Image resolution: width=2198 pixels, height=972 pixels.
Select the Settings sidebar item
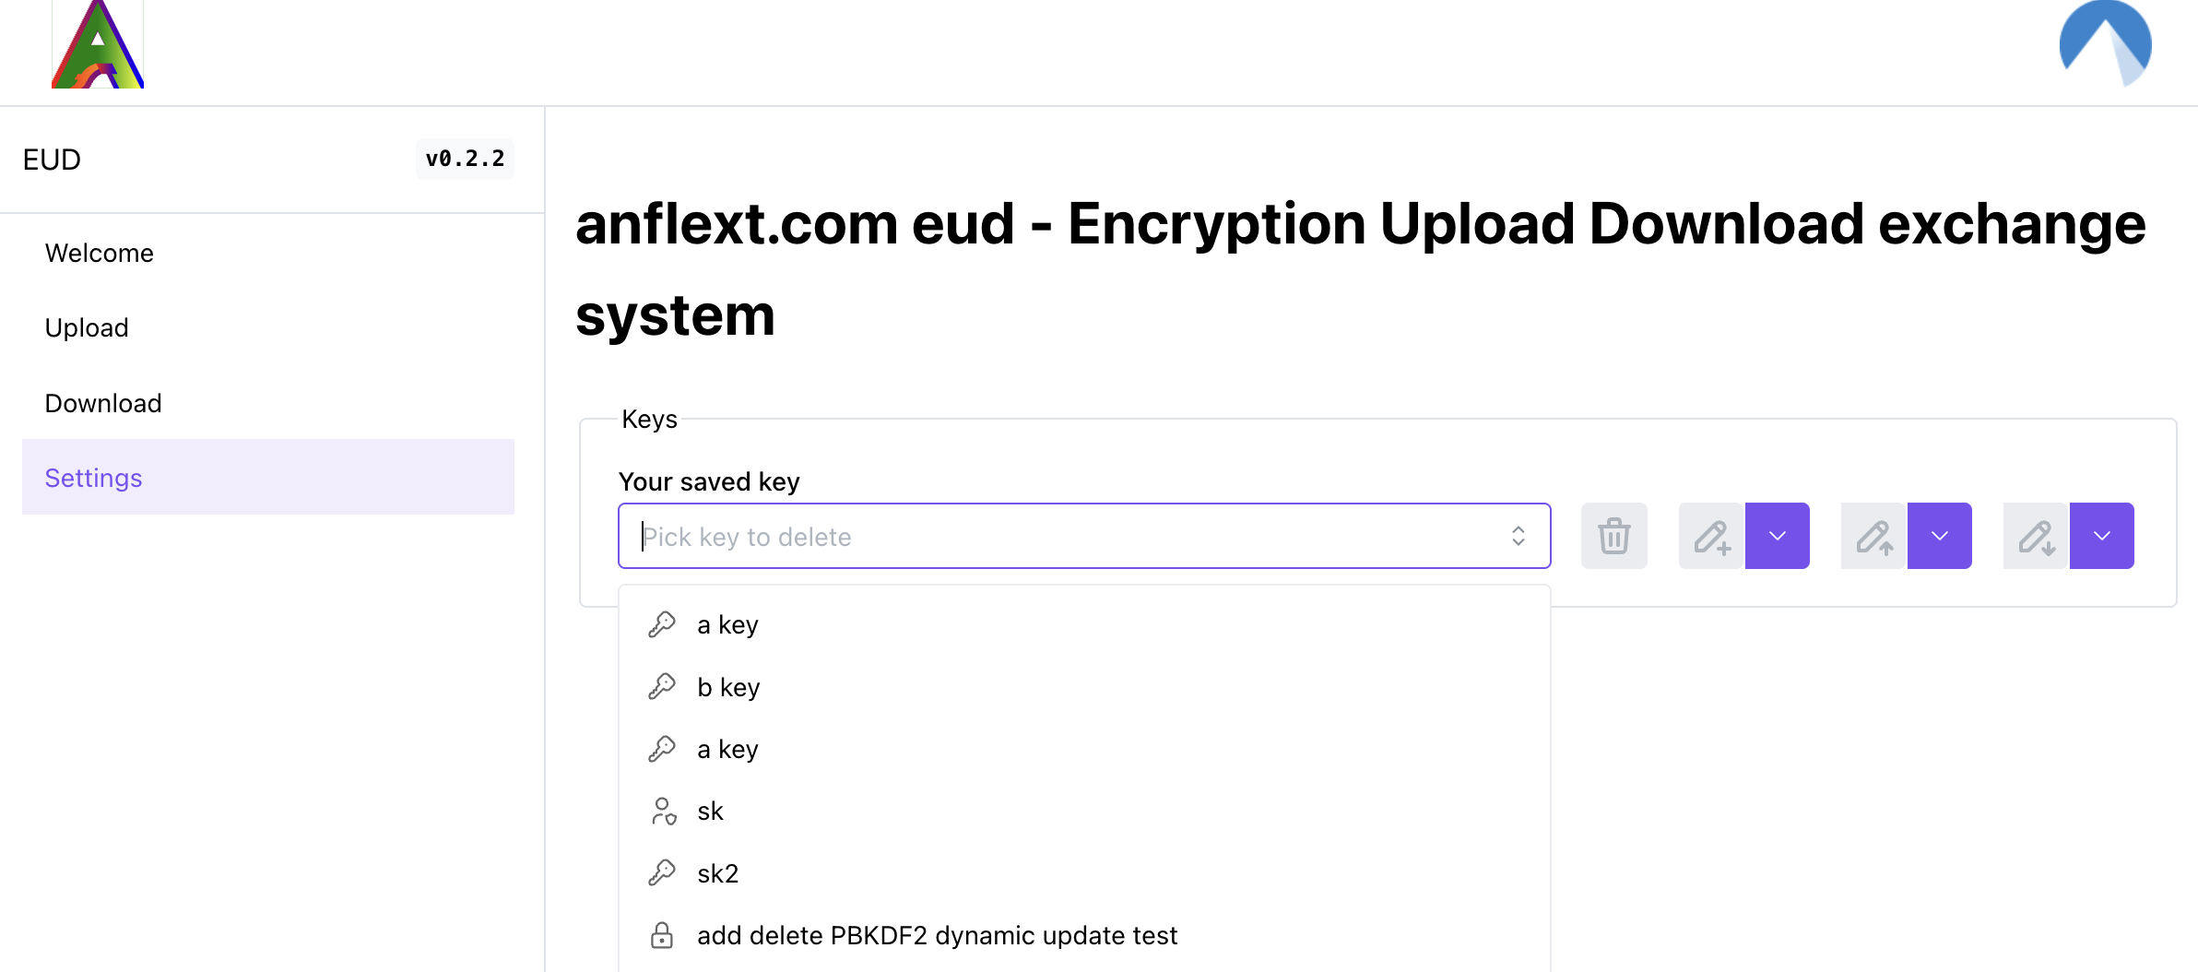[x=94, y=478]
